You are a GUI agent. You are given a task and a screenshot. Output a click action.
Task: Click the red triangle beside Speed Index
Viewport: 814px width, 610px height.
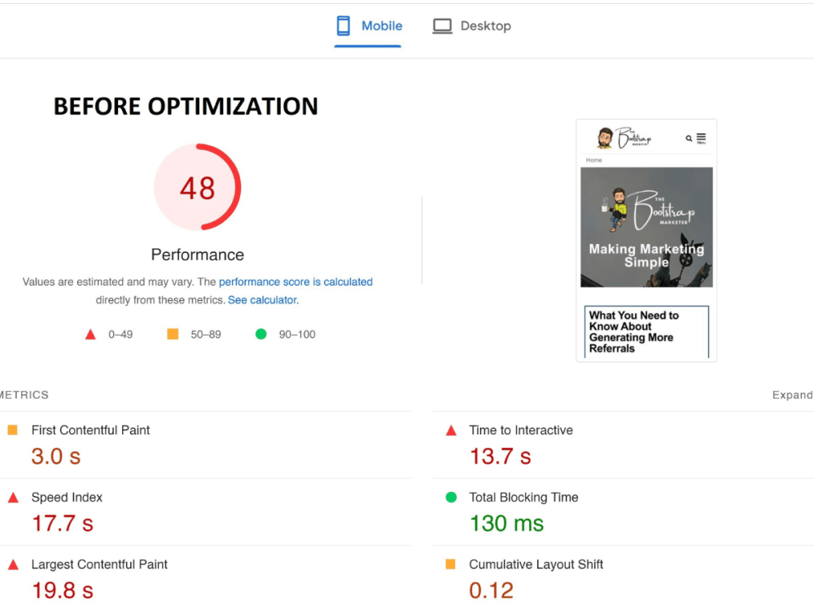(14, 498)
